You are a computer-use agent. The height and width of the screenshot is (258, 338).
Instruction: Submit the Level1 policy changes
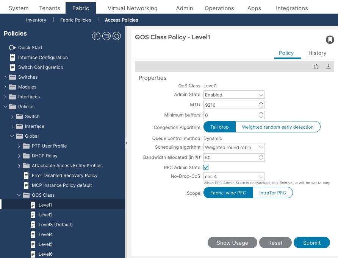[311, 242]
